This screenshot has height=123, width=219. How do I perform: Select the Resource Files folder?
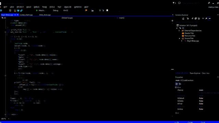click(x=189, y=36)
